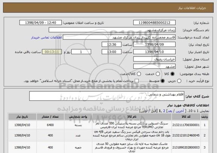Screen dimensions: 217x153
Task: Click the validity date field 1398/04/10
Action: [x=154, y=52]
